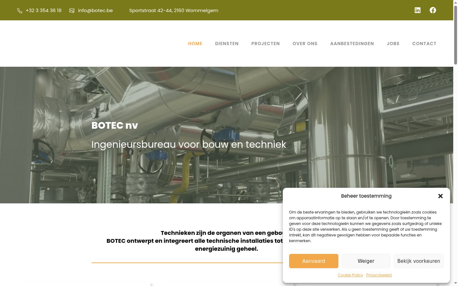Open the LinkedIn social icon
Screen dimensions: 458x286
418,10
